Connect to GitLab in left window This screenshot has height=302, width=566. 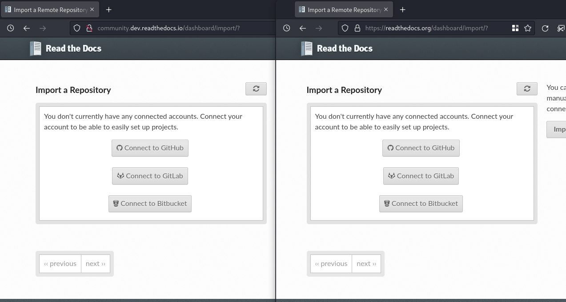click(150, 176)
